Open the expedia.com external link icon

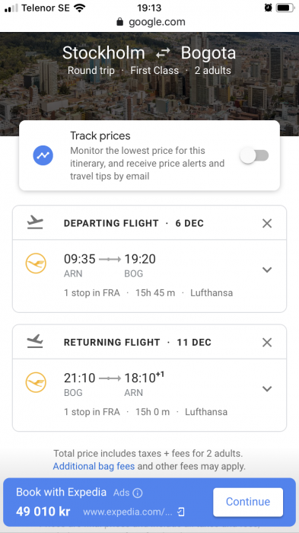(181, 512)
